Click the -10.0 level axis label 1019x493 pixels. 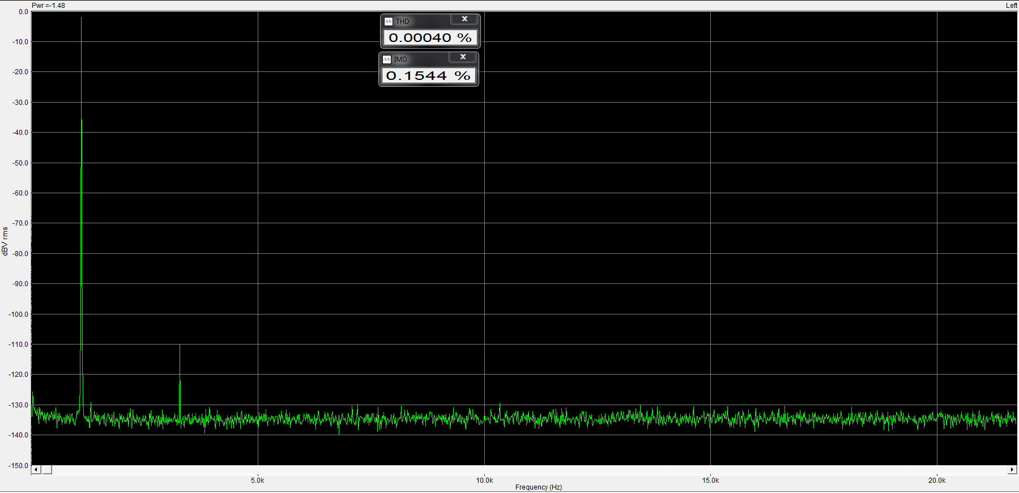point(21,42)
